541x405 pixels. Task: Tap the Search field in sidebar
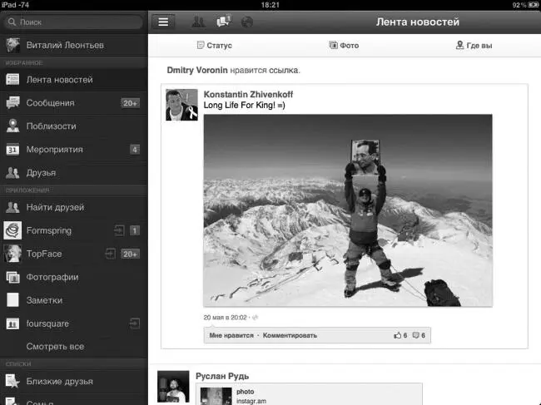(x=73, y=22)
